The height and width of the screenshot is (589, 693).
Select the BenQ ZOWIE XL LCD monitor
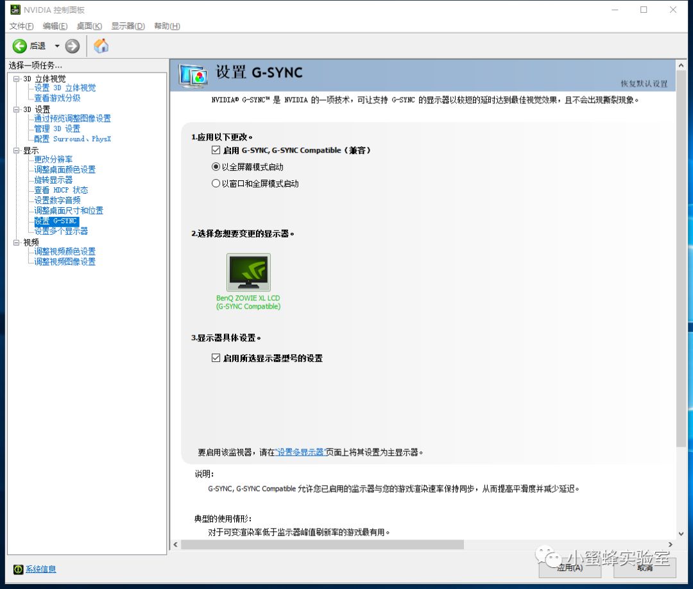click(x=248, y=282)
